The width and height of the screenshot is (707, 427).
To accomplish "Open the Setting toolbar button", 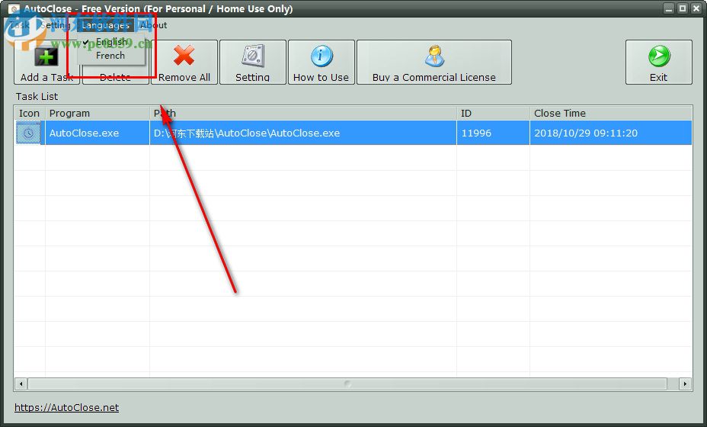I will tap(252, 62).
